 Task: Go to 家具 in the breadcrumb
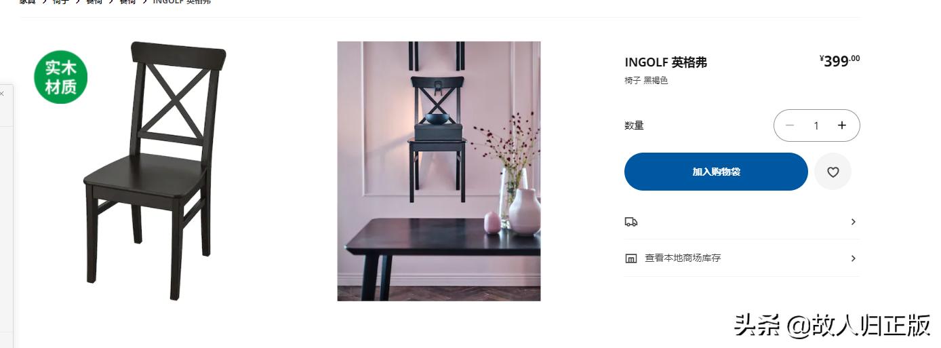point(27,2)
